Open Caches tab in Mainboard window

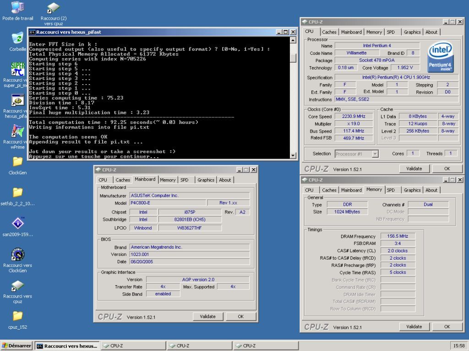(123, 180)
